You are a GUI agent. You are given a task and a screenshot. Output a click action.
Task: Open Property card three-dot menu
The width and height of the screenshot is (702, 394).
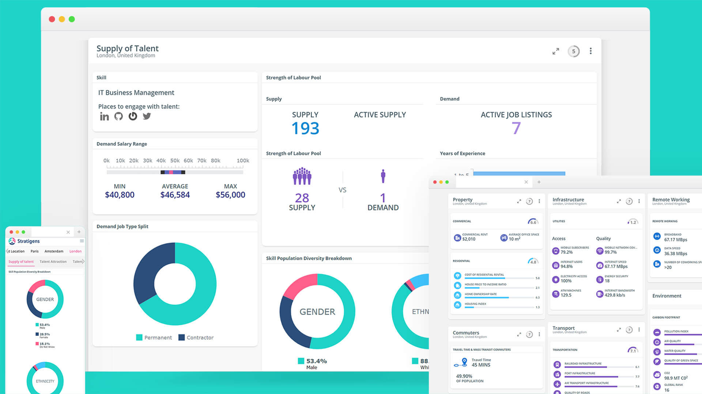(539, 201)
